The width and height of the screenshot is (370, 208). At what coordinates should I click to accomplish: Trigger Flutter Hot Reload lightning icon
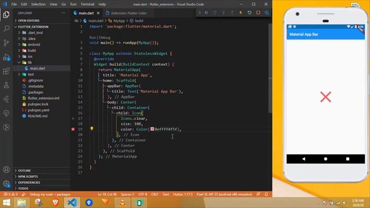tap(240, 13)
